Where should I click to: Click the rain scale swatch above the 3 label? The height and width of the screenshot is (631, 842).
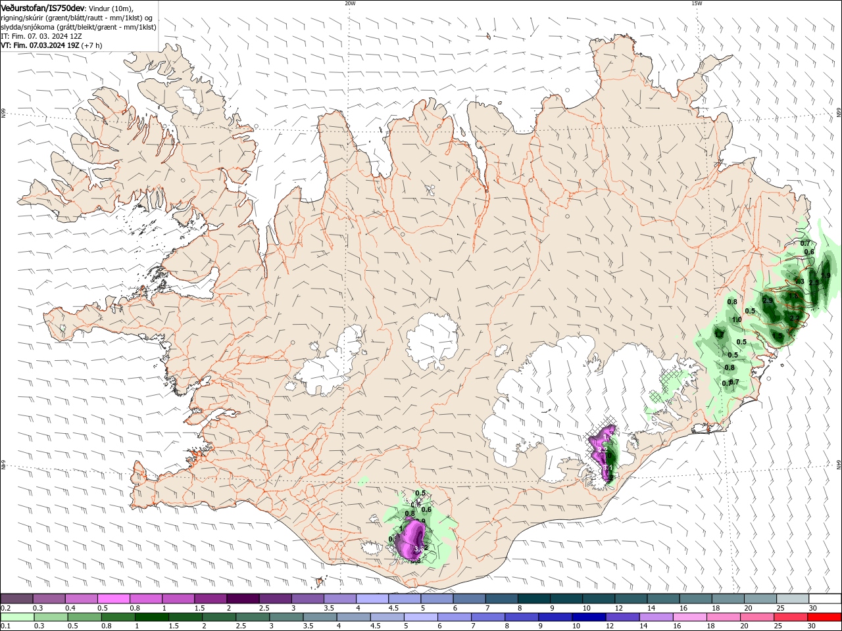pos(286,617)
